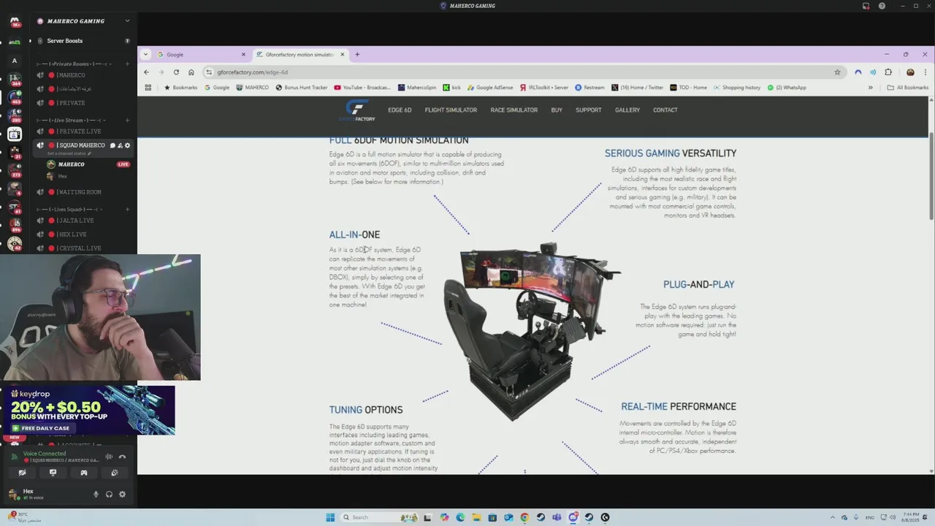Turn on camera in Discord voice panel
935x526 pixels.
(x=22, y=473)
